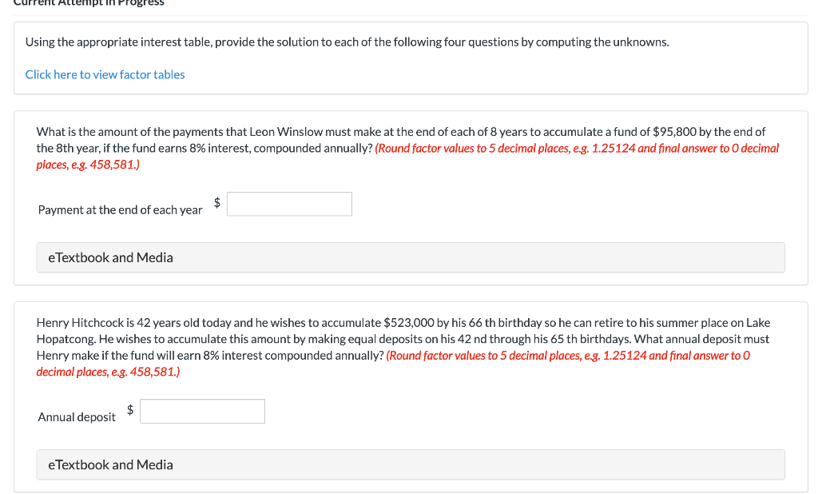Open the factor tables link
The height and width of the screenshot is (494, 818).
coord(105,74)
